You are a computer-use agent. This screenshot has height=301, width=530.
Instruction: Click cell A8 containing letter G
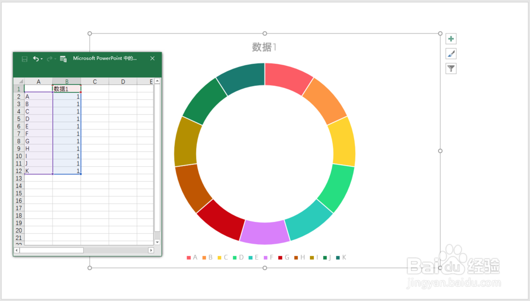(39, 141)
